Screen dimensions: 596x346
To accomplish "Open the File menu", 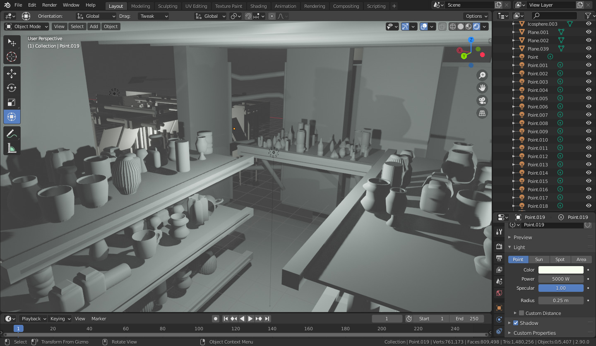I will point(18,5).
